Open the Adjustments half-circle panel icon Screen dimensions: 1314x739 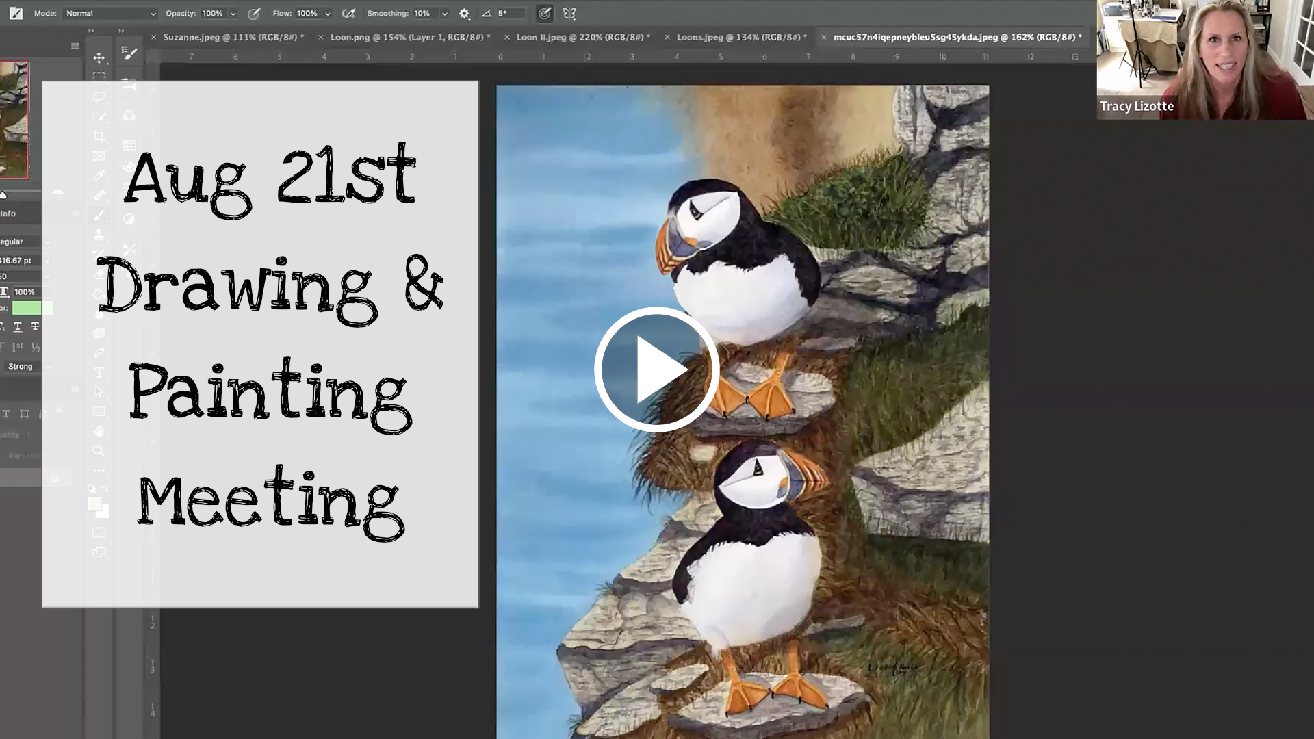[x=129, y=219]
